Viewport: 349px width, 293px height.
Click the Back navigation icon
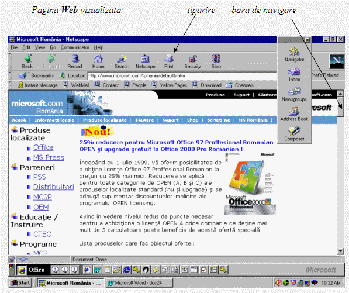(x=27, y=61)
